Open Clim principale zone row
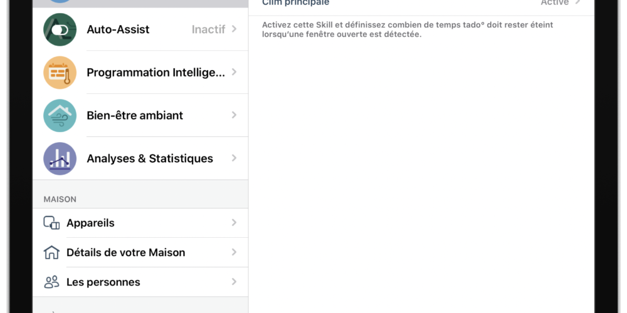Image resolution: width=627 pixels, height=313 pixels. click(x=421, y=4)
